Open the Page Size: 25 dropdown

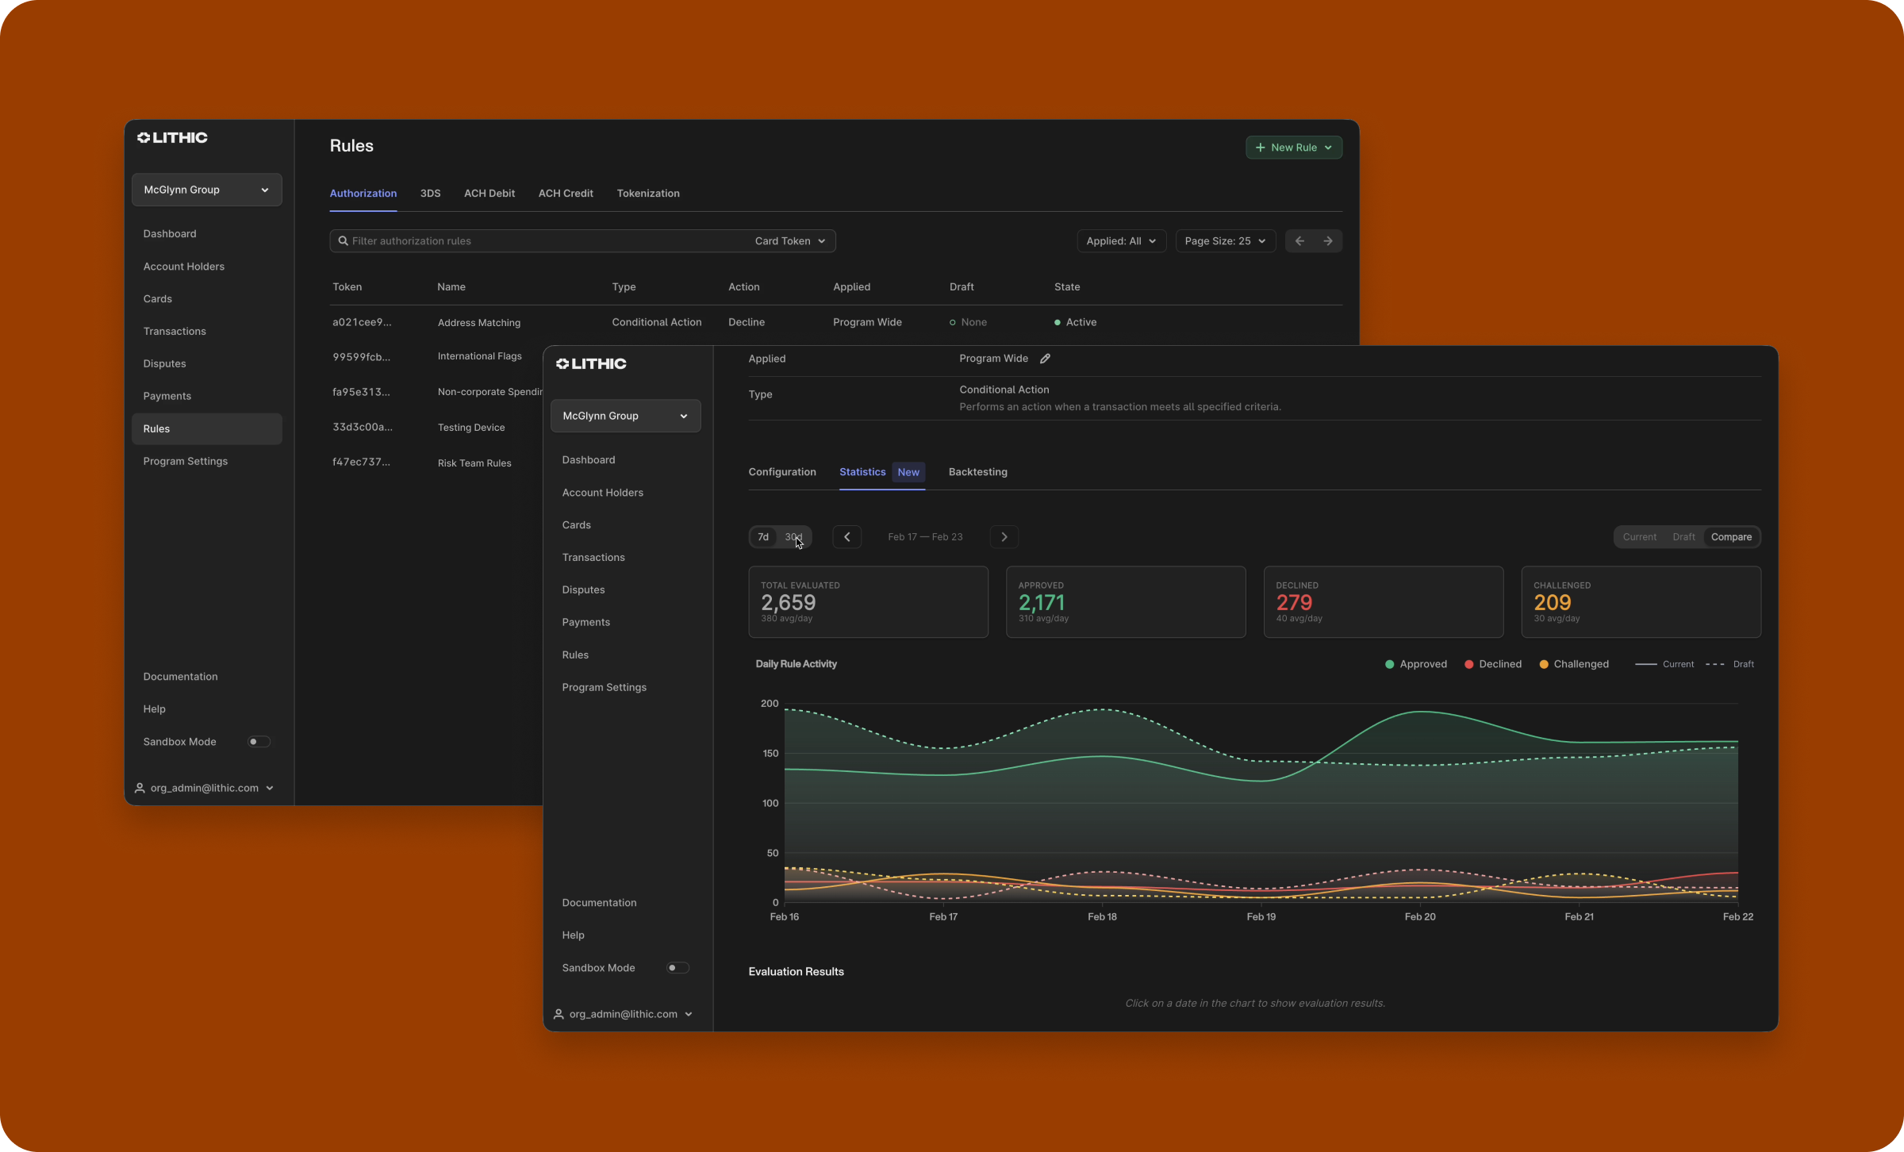point(1224,240)
